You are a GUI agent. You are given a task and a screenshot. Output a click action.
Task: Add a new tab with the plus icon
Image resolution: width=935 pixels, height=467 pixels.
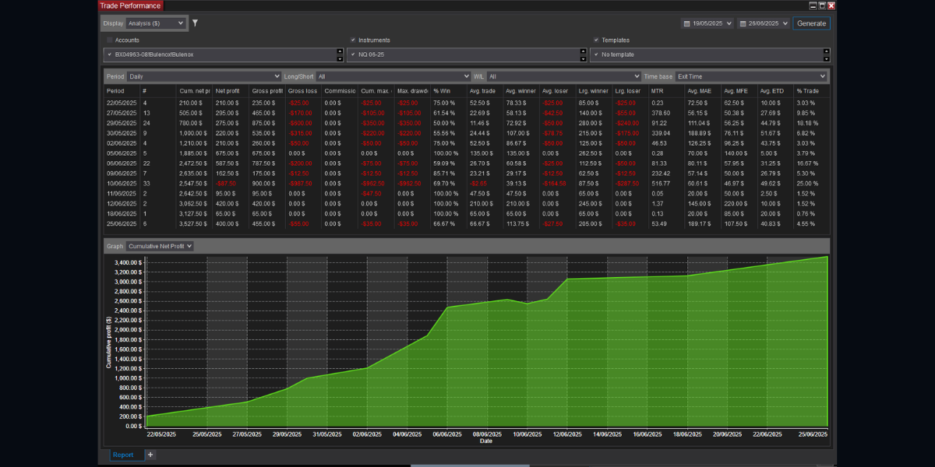tap(150, 455)
